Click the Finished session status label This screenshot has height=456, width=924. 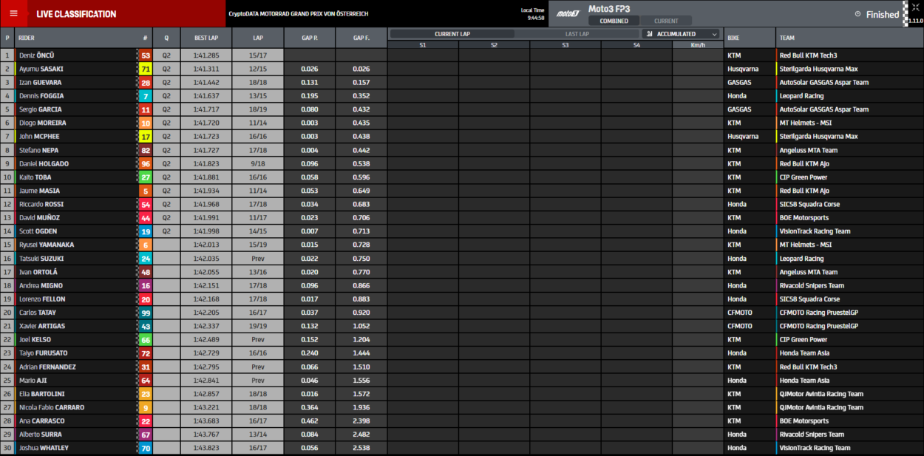883,14
